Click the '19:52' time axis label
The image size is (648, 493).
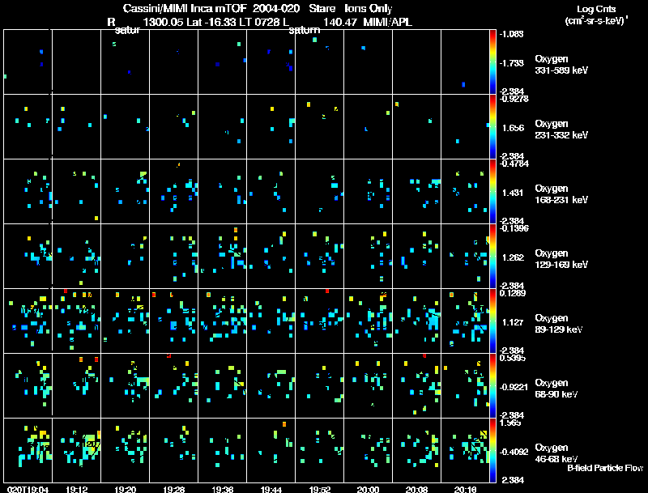click(320, 490)
